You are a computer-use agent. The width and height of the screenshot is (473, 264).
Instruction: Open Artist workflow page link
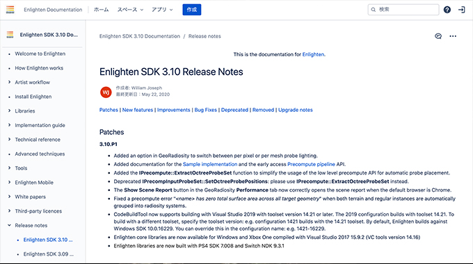(x=32, y=82)
